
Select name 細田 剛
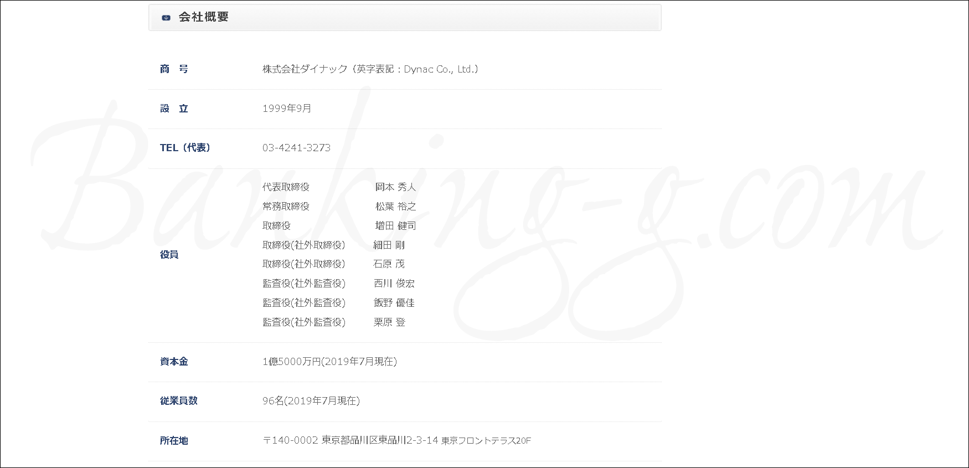(x=389, y=245)
